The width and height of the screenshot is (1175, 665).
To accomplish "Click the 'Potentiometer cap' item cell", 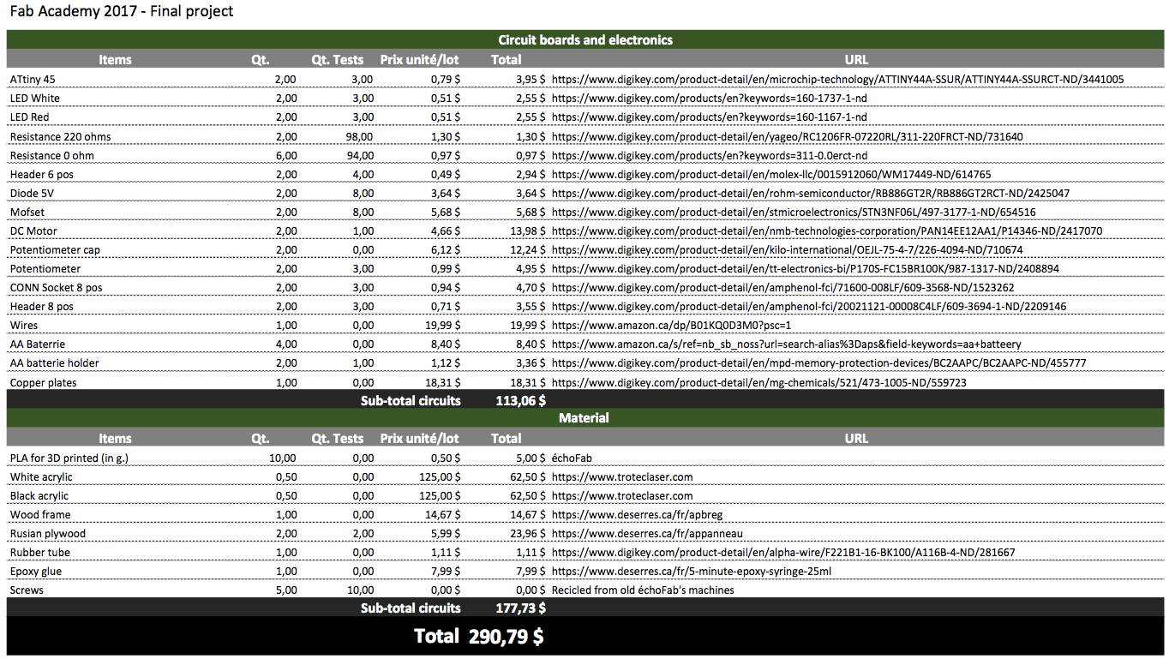I will click(56, 250).
